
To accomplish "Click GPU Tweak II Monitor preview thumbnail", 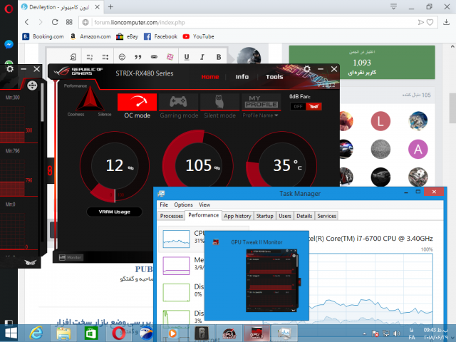I will (272, 280).
